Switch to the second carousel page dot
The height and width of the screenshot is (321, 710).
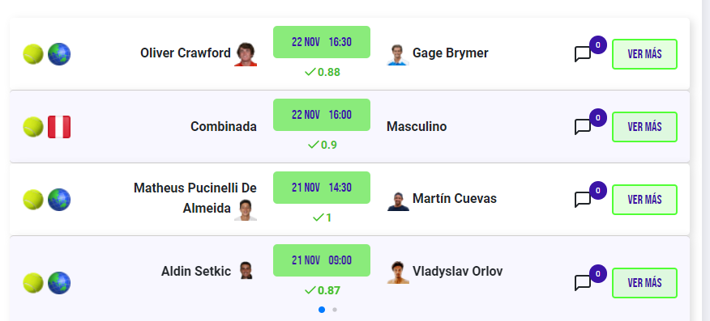(335, 310)
